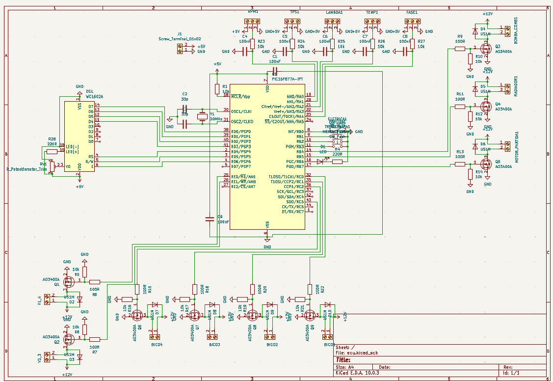553x382 pixels.
Task: Select the Q7 MOSFET symbol near BICO3
Action: 195,316
